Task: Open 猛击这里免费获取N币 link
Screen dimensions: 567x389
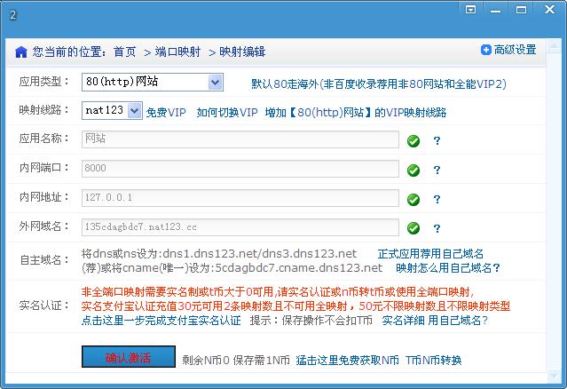Action: (347, 361)
